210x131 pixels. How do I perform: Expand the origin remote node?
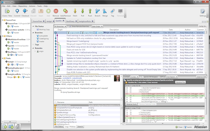coord(35,51)
